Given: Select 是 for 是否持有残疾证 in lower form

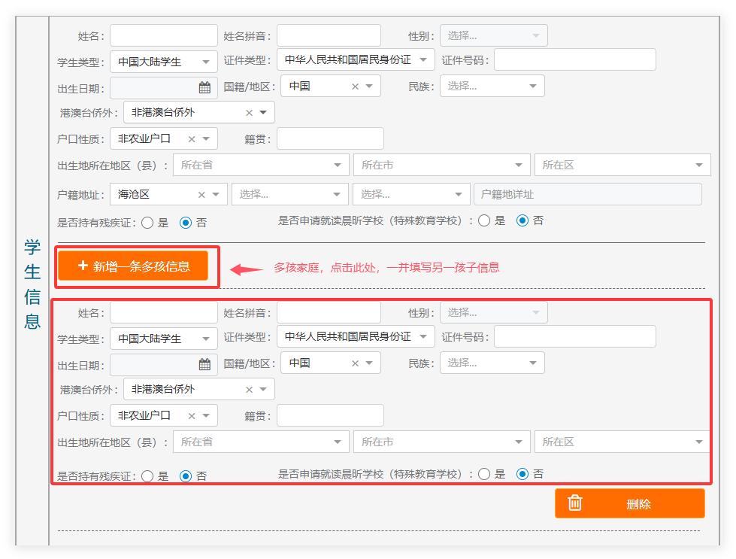Looking at the screenshot, I should 147,476.
